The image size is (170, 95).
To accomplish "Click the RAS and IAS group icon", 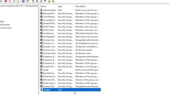I will click(x=41, y=80).
